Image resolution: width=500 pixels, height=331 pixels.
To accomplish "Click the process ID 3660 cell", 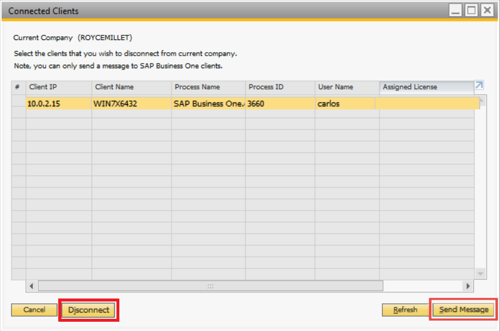I will tap(280, 104).
